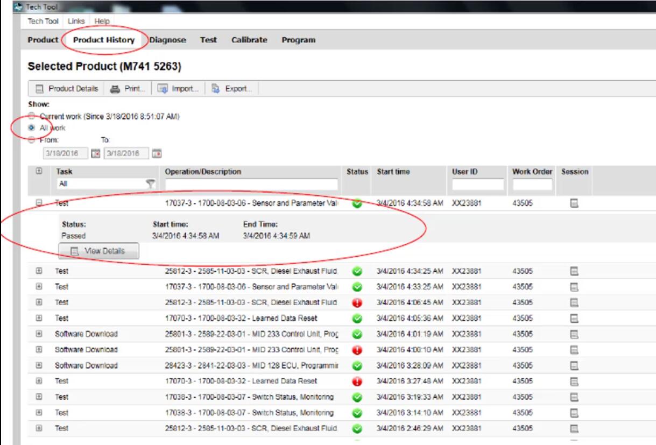The image size is (656, 445).
Task: Click the Operation/Description filter field
Action: (x=251, y=185)
